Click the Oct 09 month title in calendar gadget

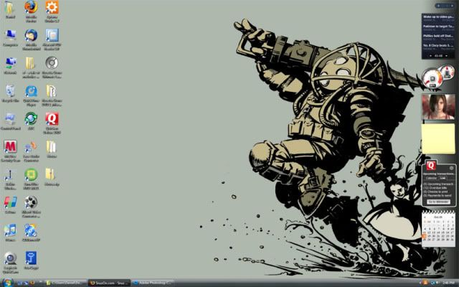click(438, 217)
